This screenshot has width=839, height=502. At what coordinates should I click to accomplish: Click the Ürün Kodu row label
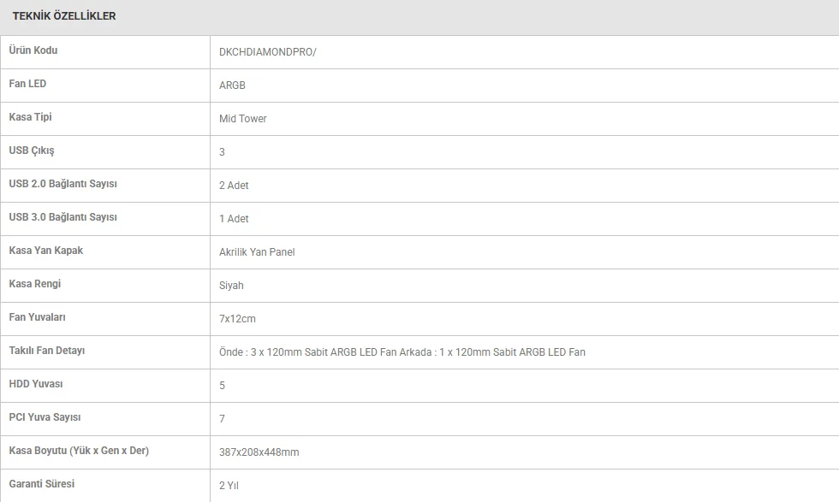[33, 50]
